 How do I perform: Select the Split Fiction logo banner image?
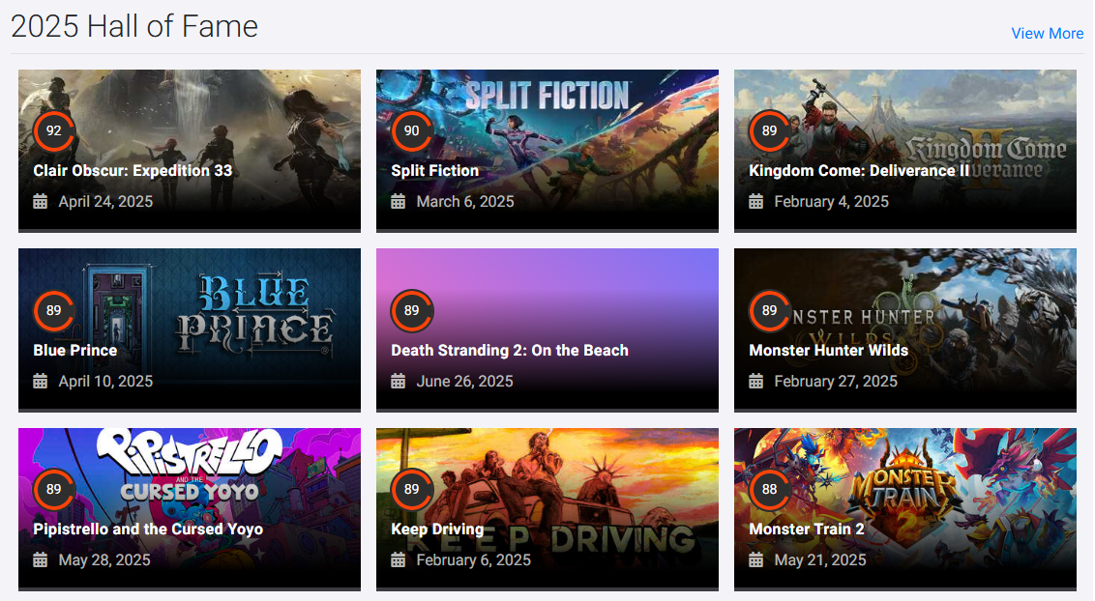pyautogui.click(x=547, y=150)
